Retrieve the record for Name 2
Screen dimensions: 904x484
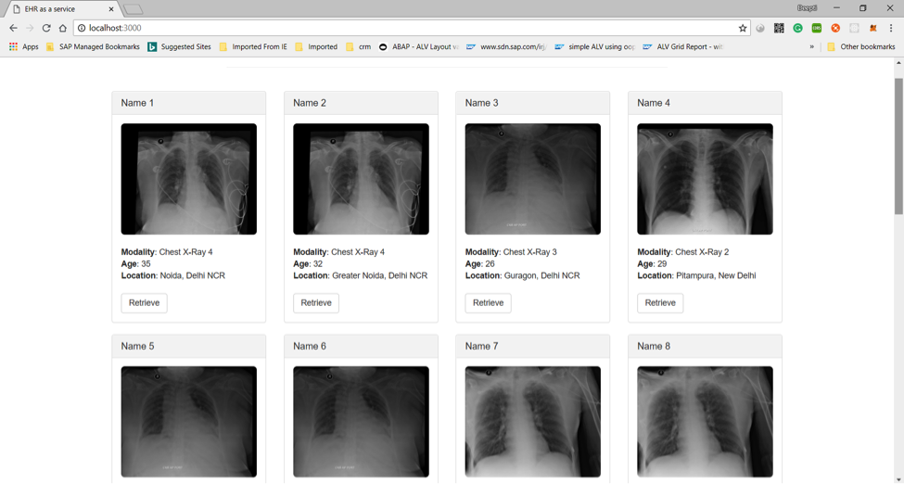[316, 303]
